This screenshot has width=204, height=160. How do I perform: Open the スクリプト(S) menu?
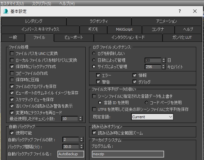[x=41, y=3]
